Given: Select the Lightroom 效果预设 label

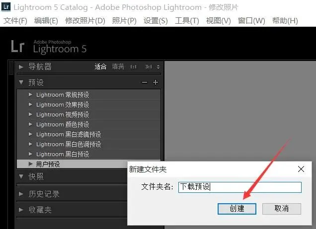Looking at the screenshot, I should [x=63, y=105].
